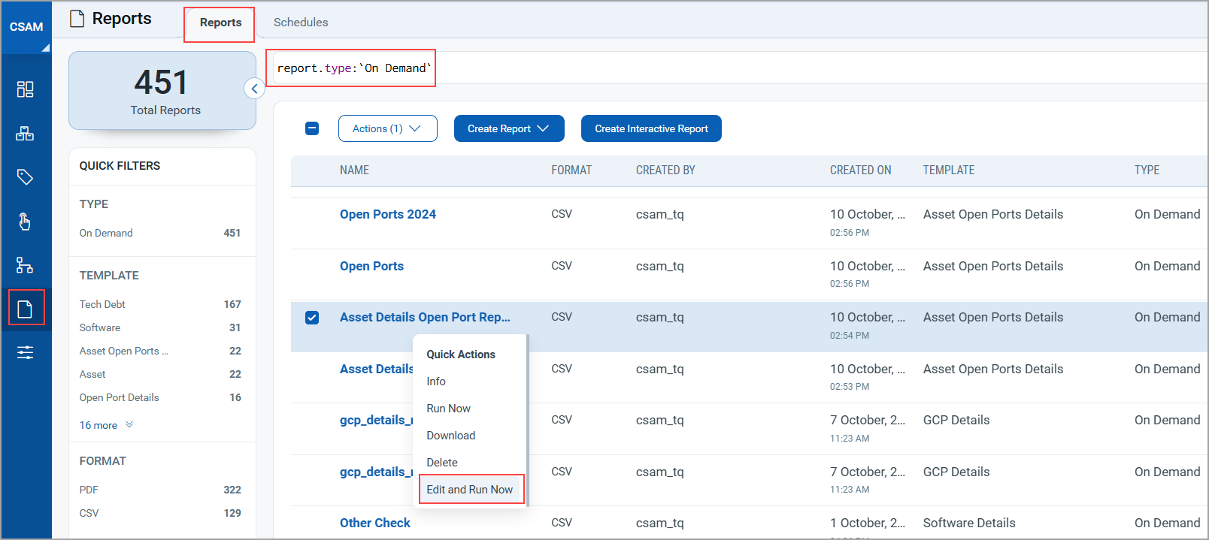Viewport: 1209px width, 540px height.
Task: Open the Dashboard sidebar icon
Action: (25, 89)
